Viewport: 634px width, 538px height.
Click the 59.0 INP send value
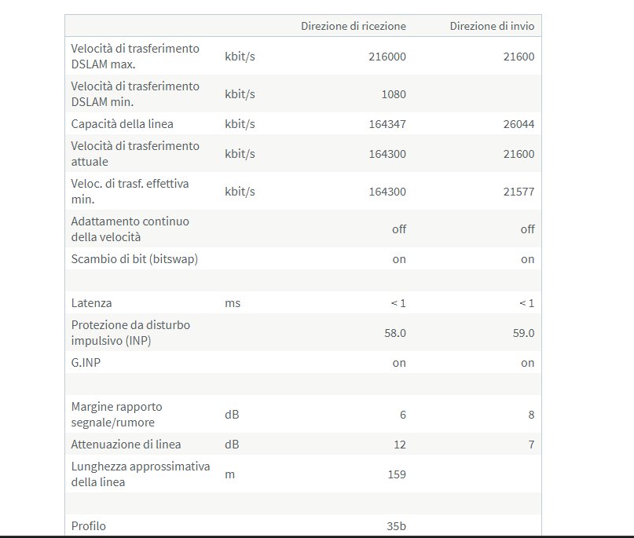click(522, 333)
